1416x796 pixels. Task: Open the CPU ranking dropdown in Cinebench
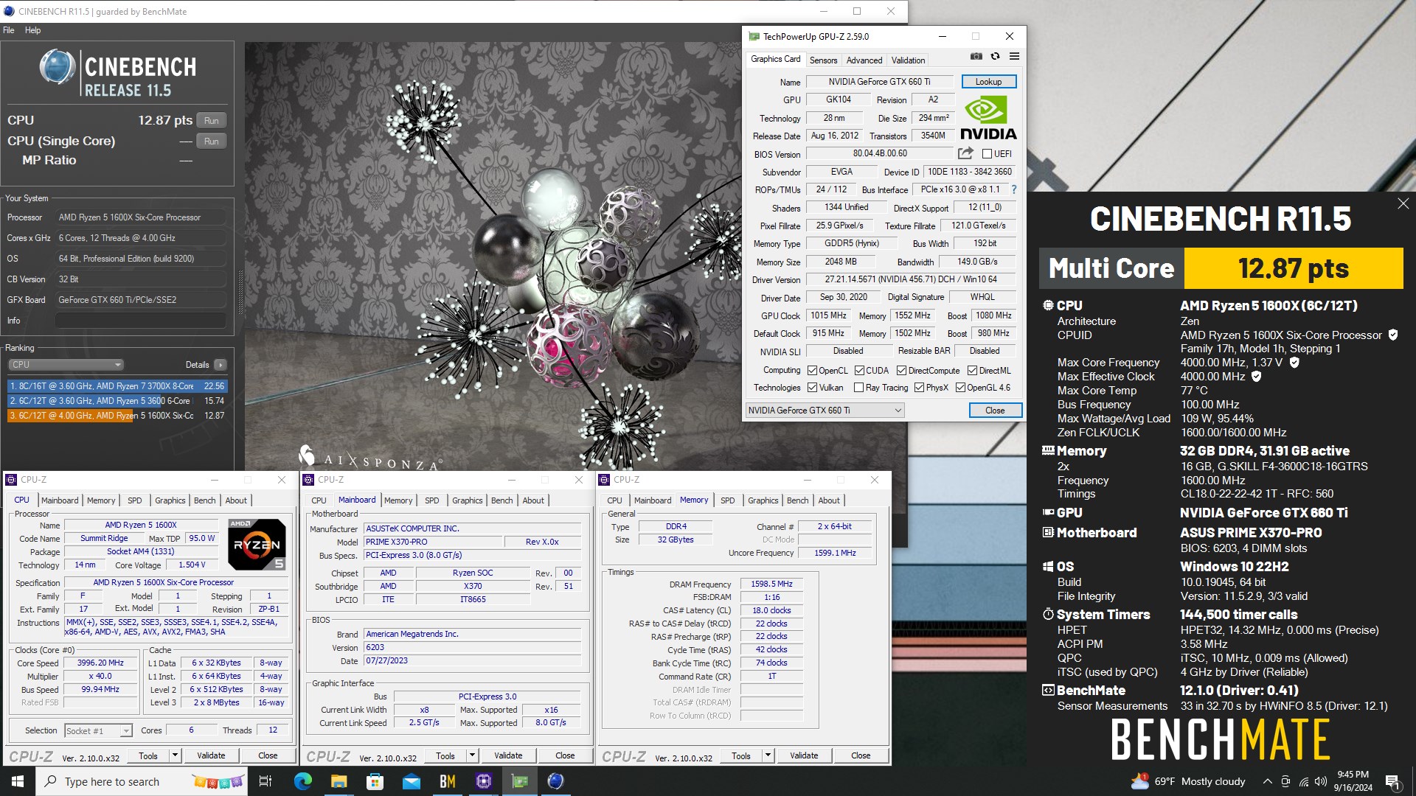pos(66,365)
